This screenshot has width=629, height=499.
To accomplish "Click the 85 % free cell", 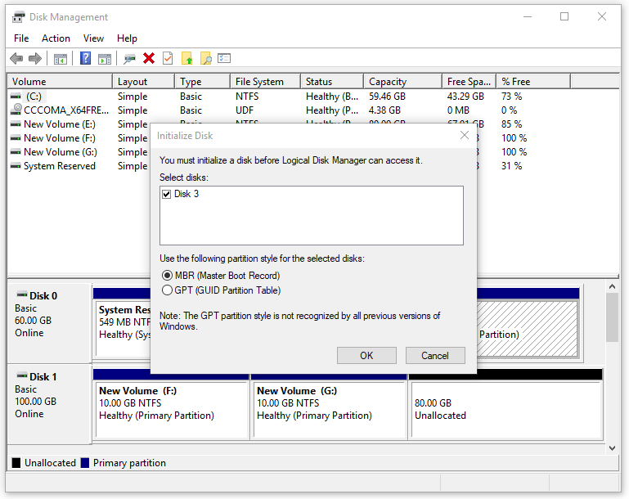I will click(511, 124).
